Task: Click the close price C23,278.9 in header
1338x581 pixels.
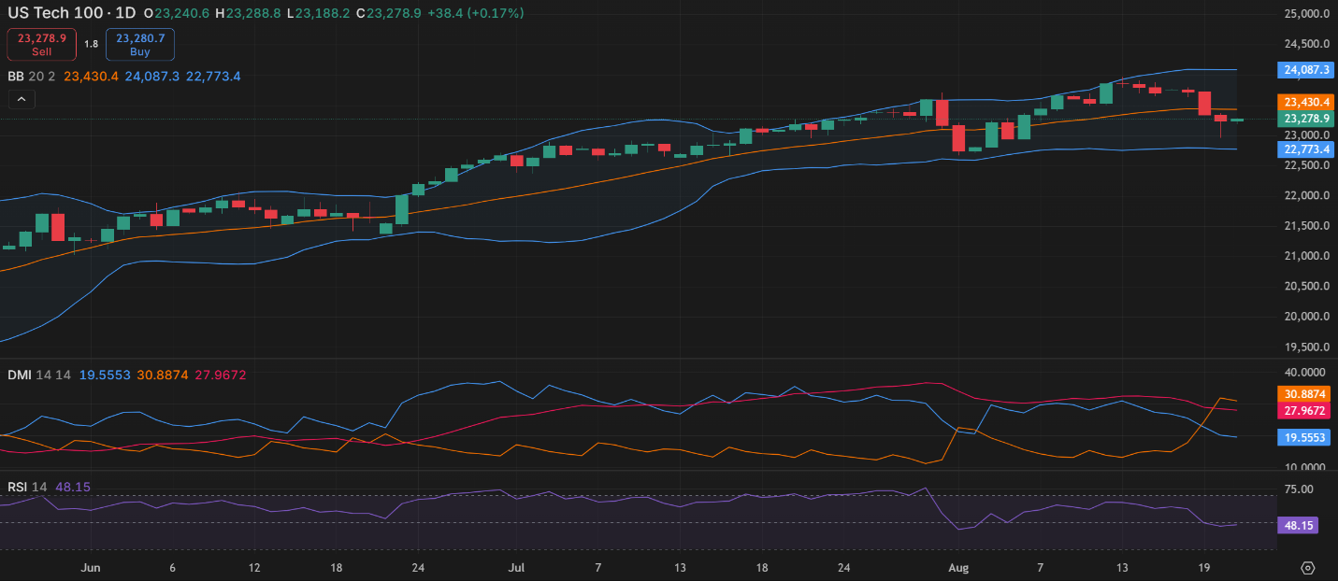Action: [x=388, y=13]
